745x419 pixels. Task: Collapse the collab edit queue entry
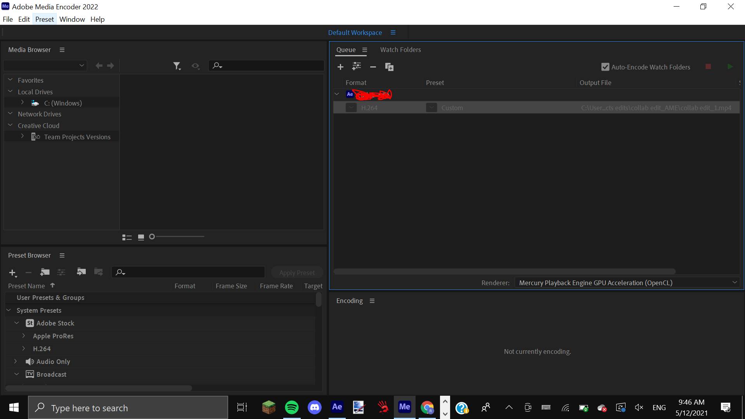336,93
